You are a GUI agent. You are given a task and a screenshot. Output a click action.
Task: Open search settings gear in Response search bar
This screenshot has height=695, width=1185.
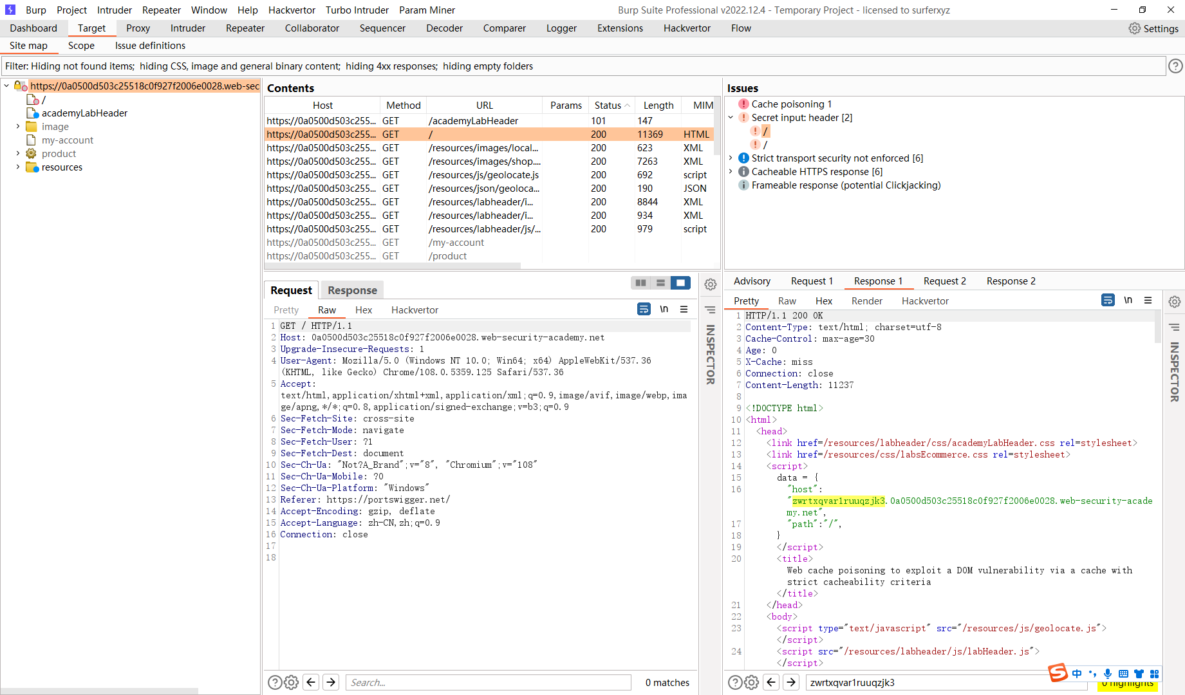[752, 682]
